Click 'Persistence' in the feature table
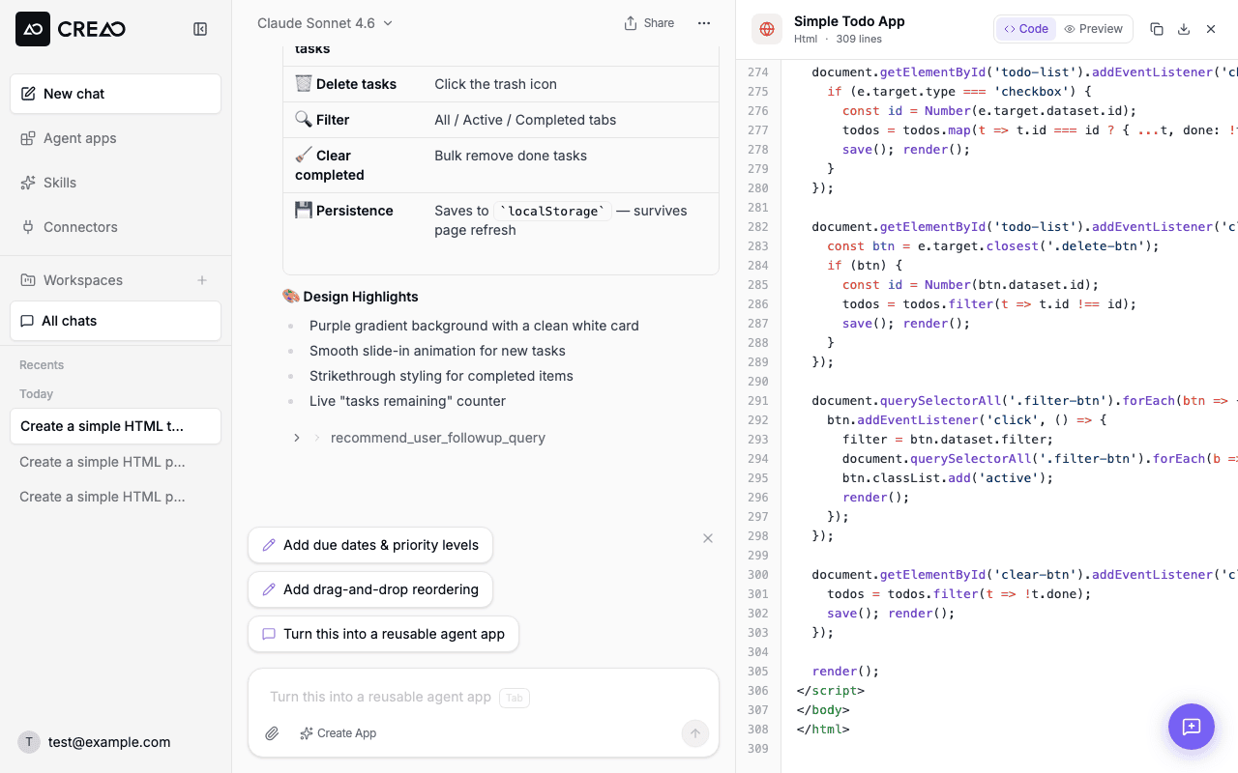Screen dimensions: 1238x773 click(x=354, y=211)
